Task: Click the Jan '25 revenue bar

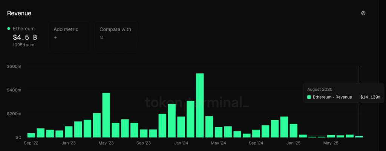Action: [x=293, y=131]
